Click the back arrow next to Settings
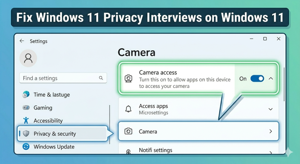 [22, 41]
